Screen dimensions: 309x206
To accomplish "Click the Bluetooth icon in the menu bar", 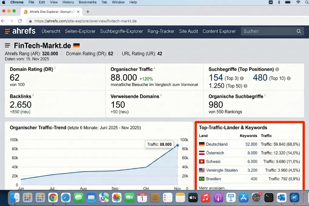I will (279, 2).
